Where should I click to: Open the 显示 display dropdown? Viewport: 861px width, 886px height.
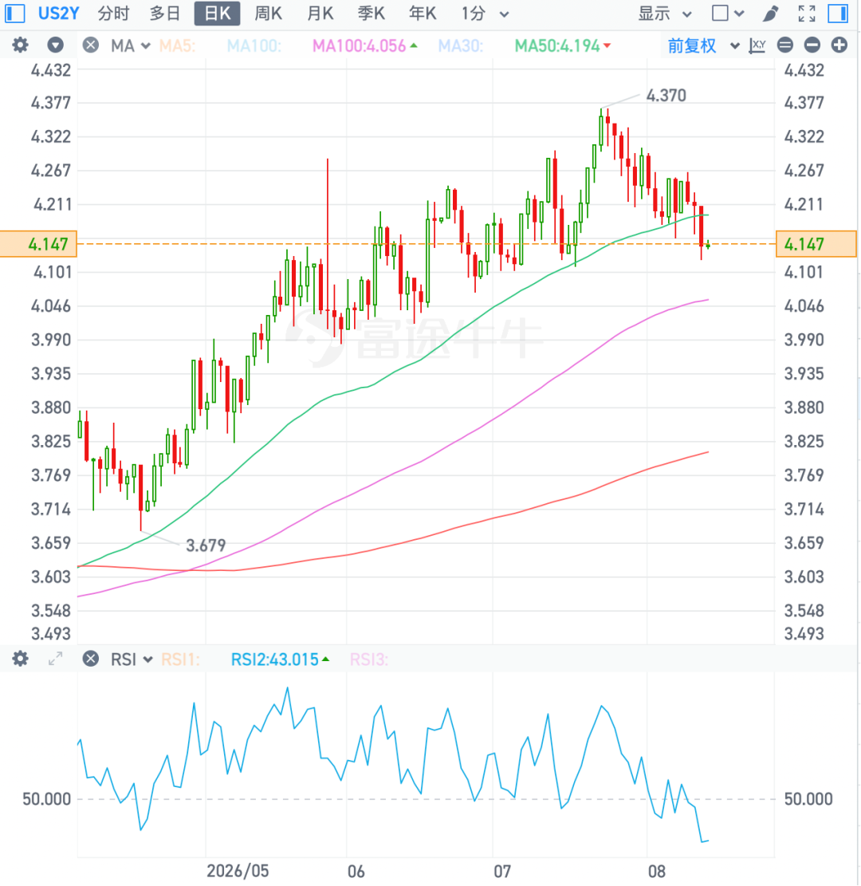665,14
